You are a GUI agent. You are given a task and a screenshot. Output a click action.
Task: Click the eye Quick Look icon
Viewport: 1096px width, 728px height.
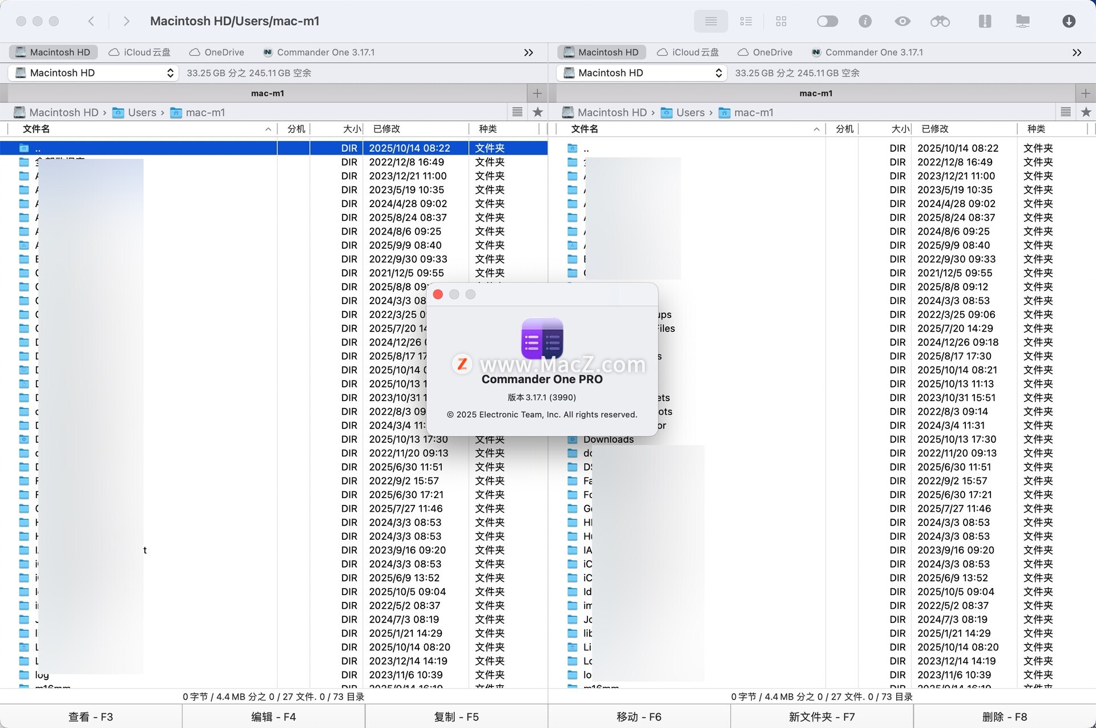(x=902, y=21)
